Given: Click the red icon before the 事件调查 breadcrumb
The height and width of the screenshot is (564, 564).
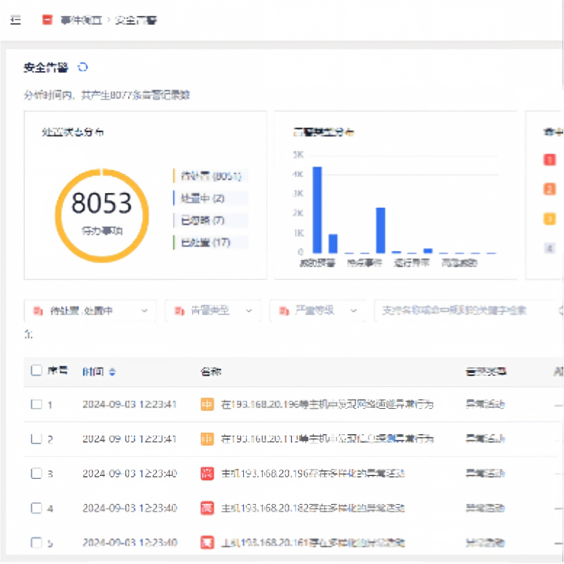Looking at the screenshot, I should 47,20.
